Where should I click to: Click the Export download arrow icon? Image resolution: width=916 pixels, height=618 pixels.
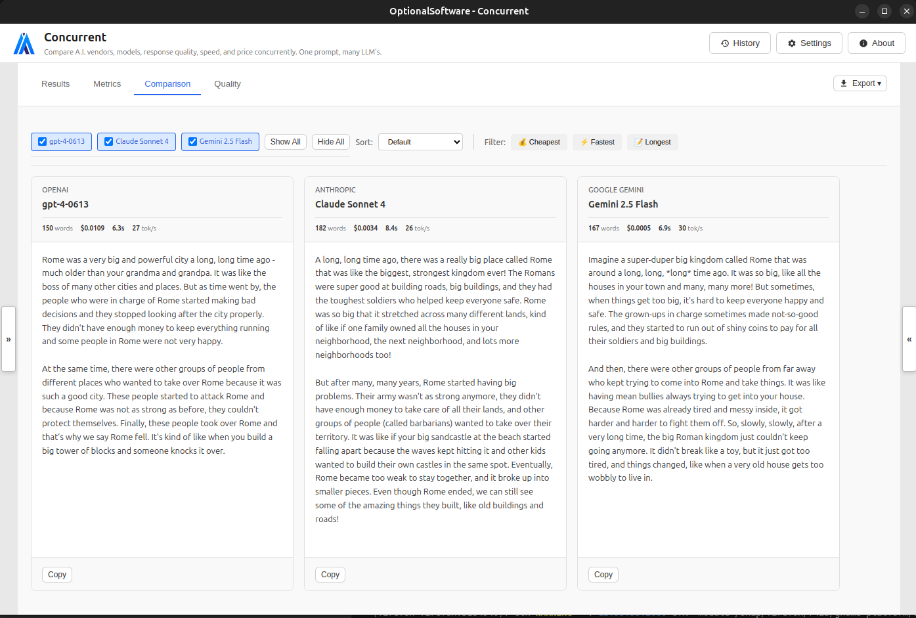pyautogui.click(x=844, y=83)
